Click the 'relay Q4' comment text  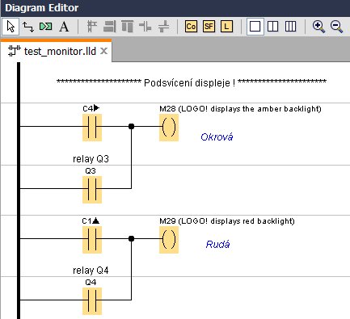[x=91, y=271]
